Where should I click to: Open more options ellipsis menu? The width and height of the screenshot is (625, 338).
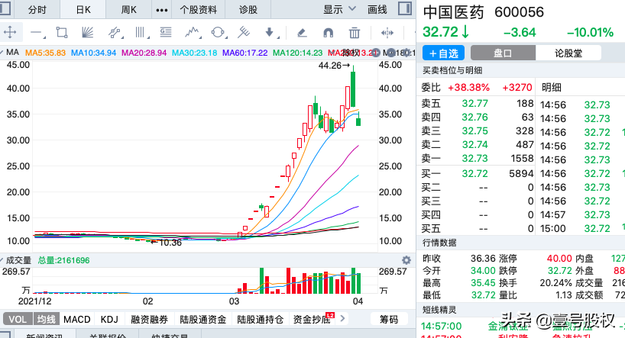click(x=161, y=10)
